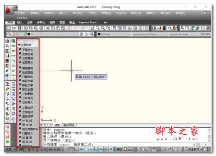The height and width of the screenshot is (156, 216).
Task: Open the 编辑(E) menu
Action: (35, 13)
